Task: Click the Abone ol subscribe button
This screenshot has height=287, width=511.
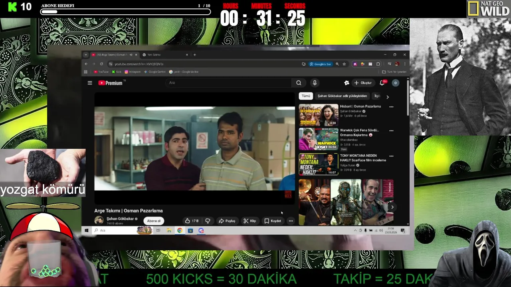Action: pos(154,221)
